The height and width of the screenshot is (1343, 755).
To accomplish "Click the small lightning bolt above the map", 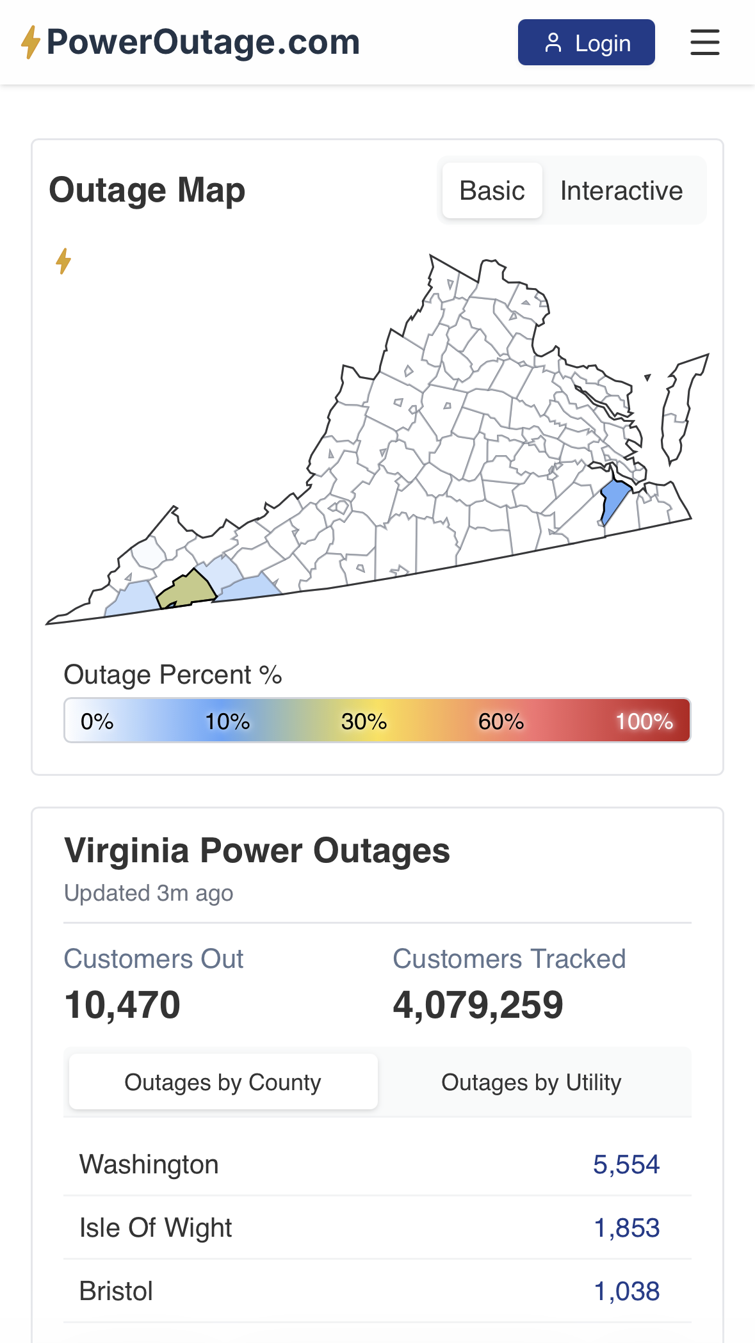I will click(63, 261).
